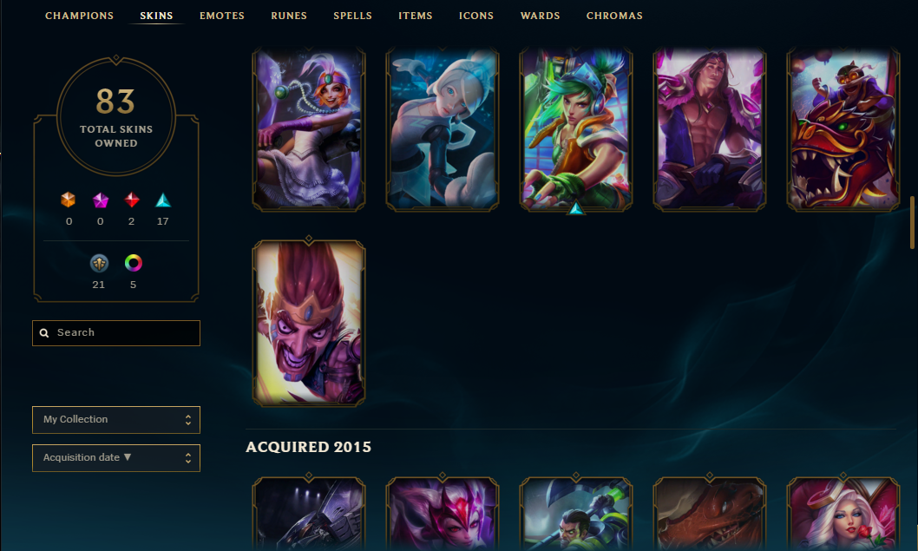
Task: Click the vertical scrollbar handle on right
Action: tap(912, 223)
